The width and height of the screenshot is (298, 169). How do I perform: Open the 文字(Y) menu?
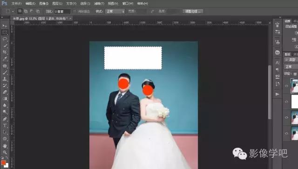pyautogui.click(x=71, y=3)
